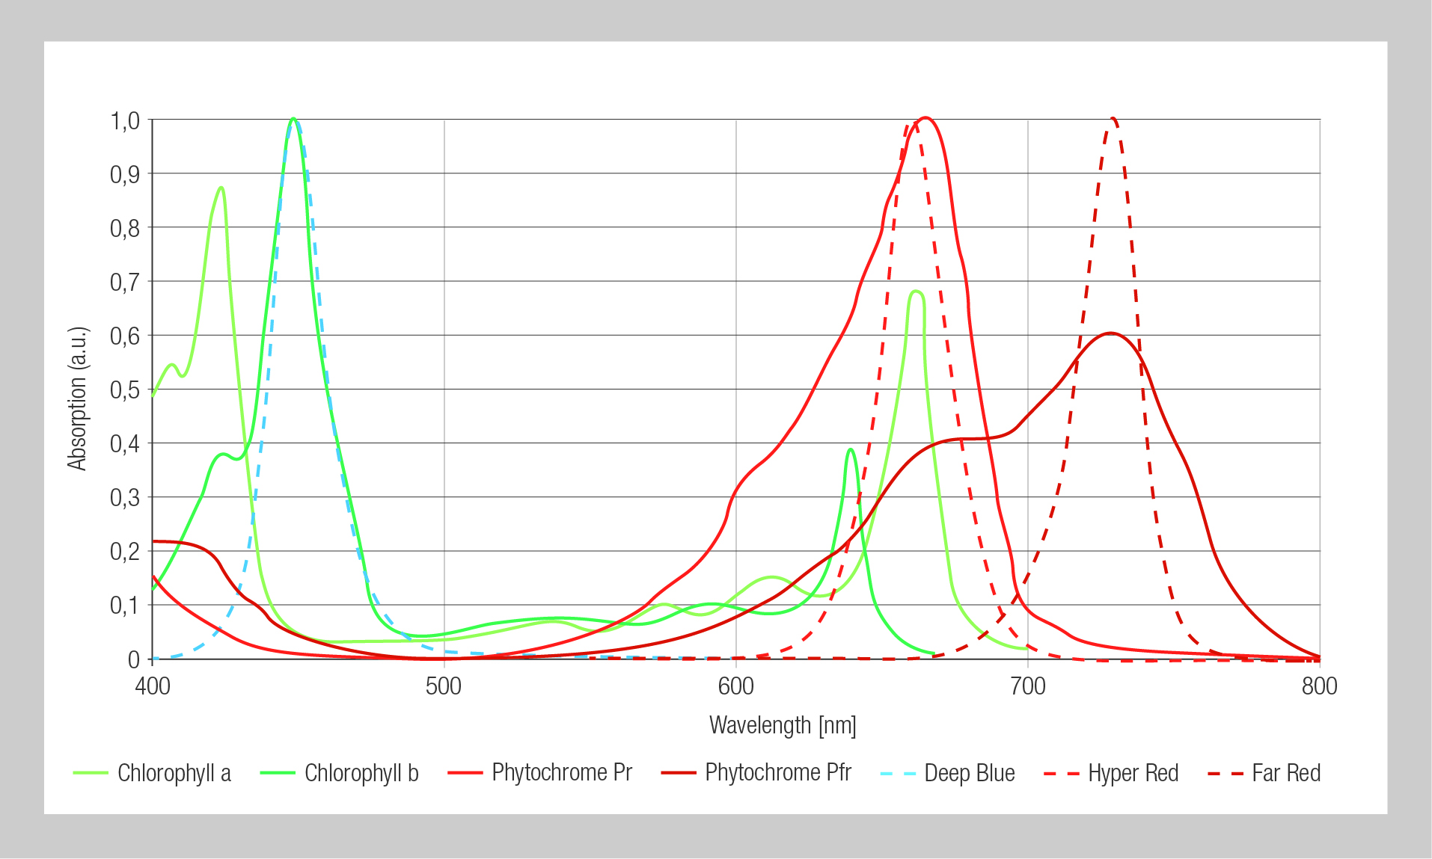
Task: Click the solid Phytochrome Pr legend line
Action: coord(465,773)
